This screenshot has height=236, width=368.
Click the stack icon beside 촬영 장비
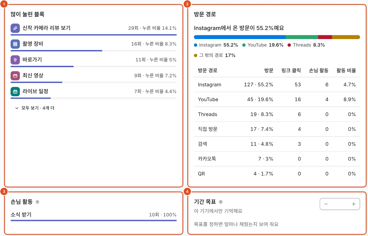15,44
